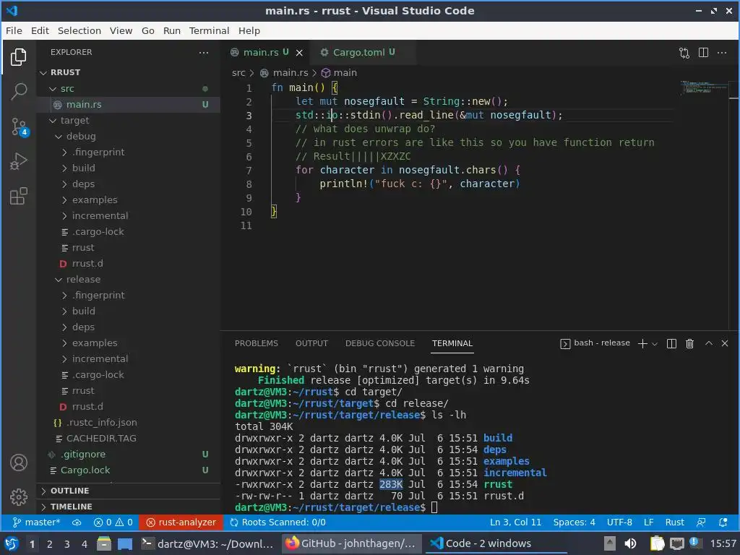
Task: Click the editor minimap preview
Action: [x=704, y=87]
